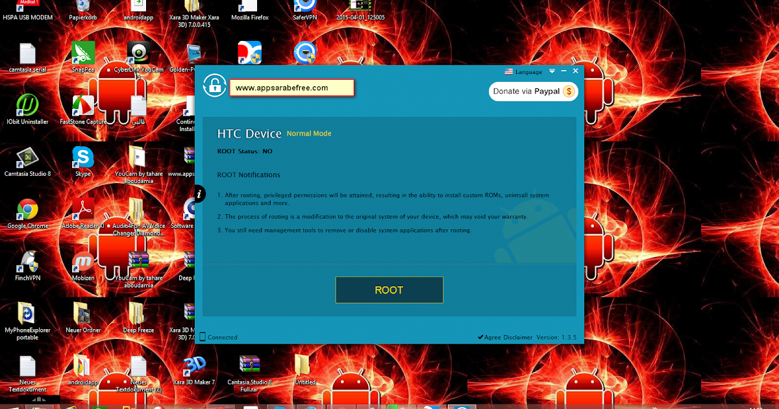Click the 'Version: 1.3.5' text

[556, 337]
